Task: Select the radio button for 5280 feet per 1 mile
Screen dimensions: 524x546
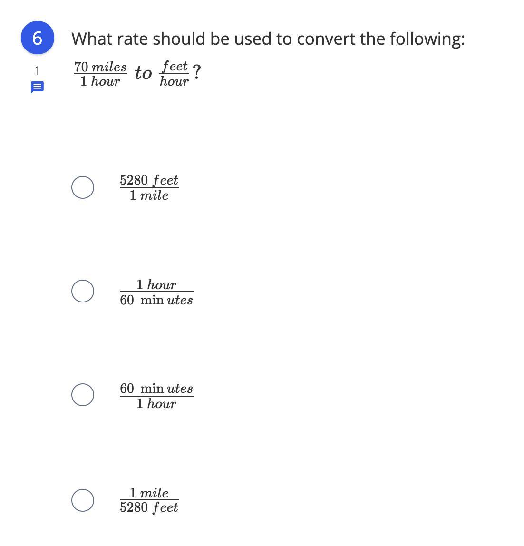Action: [83, 187]
